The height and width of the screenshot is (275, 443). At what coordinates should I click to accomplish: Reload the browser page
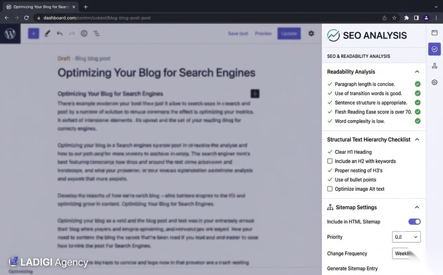(x=27, y=18)
